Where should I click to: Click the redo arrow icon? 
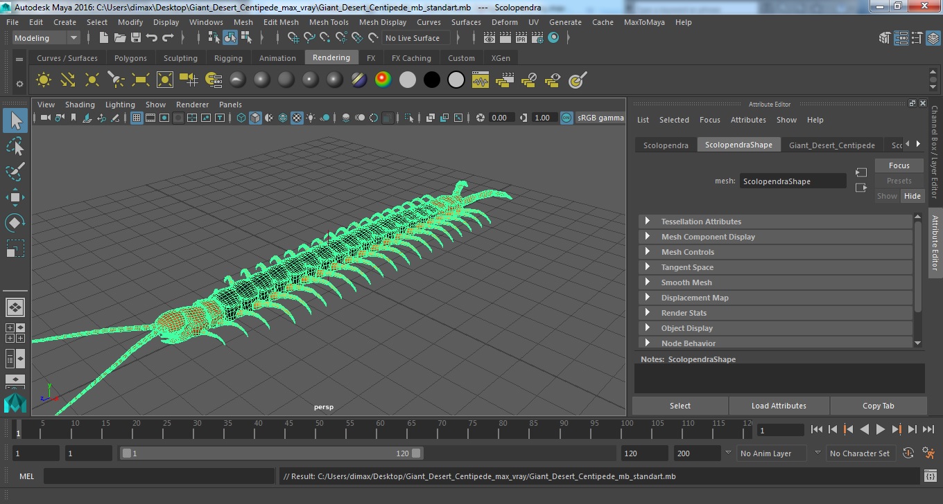tap(168, 38)
